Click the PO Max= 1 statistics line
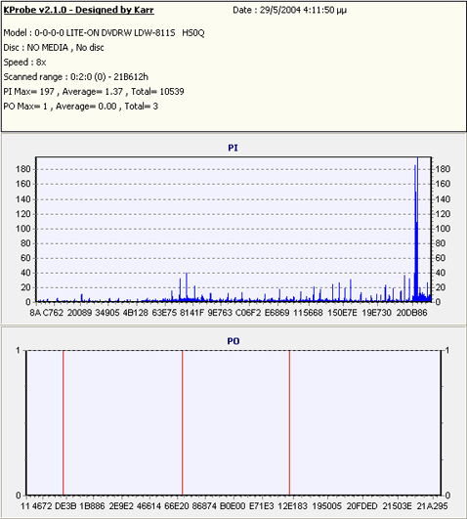 tap(81, 107)
